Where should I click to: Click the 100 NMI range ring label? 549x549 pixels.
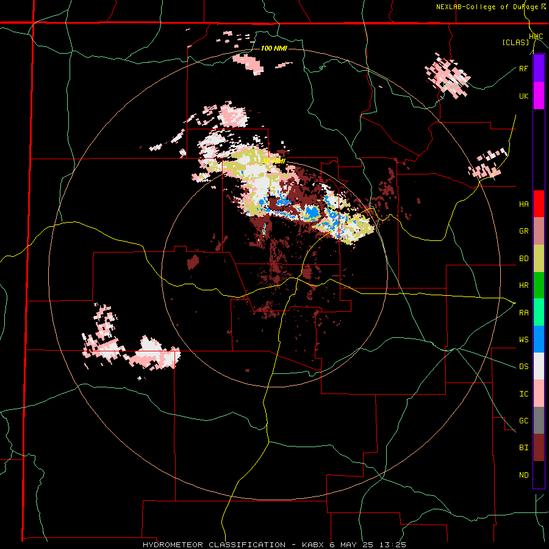click(x=274, y=48)
